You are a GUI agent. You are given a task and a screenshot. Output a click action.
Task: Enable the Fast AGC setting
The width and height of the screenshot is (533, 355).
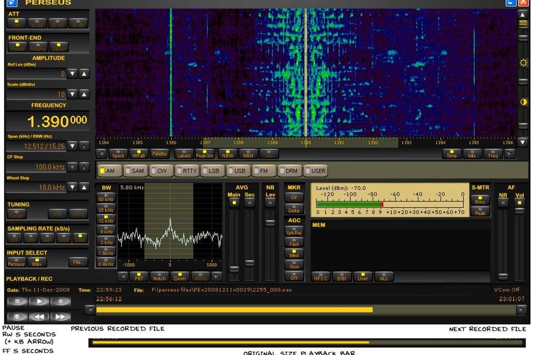pyautogui.click(x=293, y=243)
